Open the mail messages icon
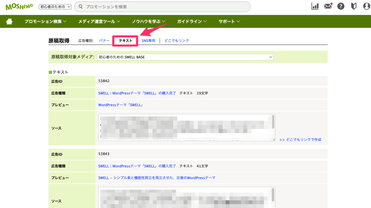 click(x=328, y=7)
